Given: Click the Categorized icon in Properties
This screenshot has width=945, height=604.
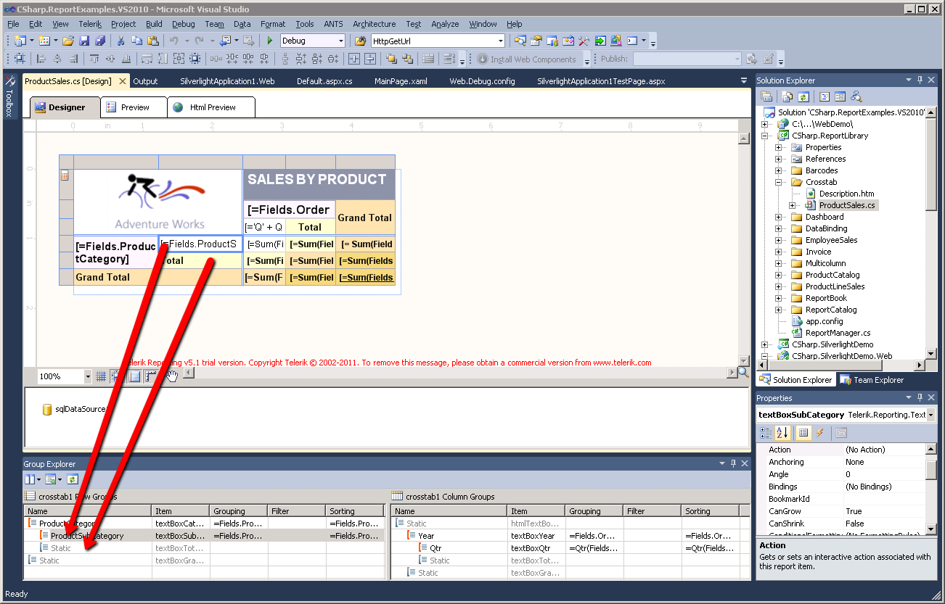Looking at the screenshot, I should coord(766,433).
